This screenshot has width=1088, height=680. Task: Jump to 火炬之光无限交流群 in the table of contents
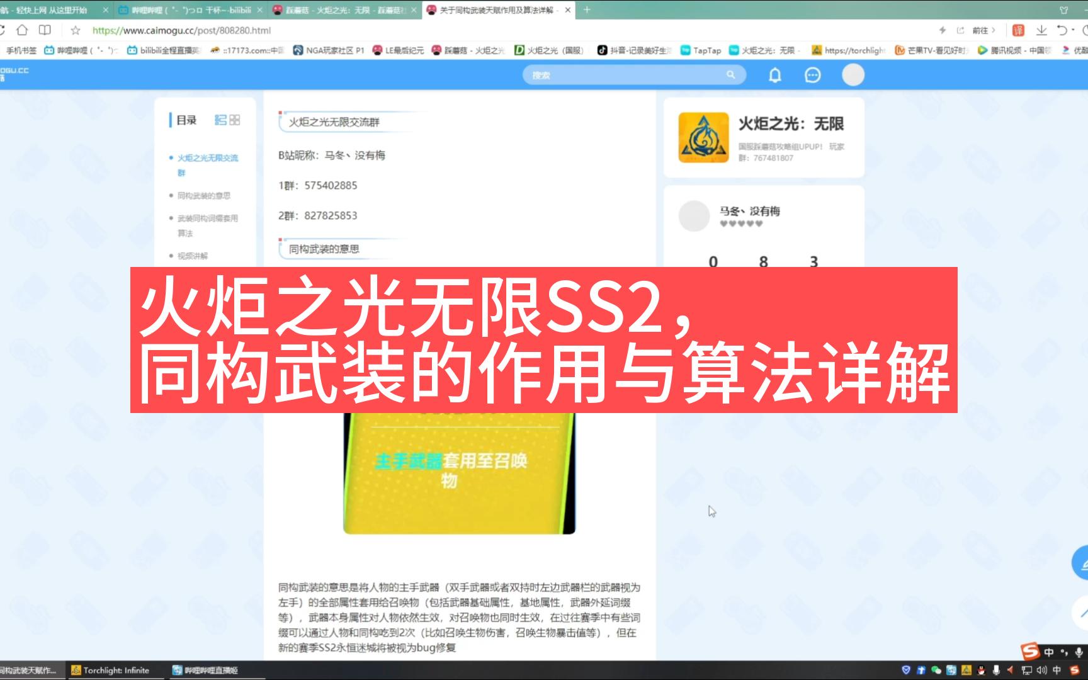point(208,165)
